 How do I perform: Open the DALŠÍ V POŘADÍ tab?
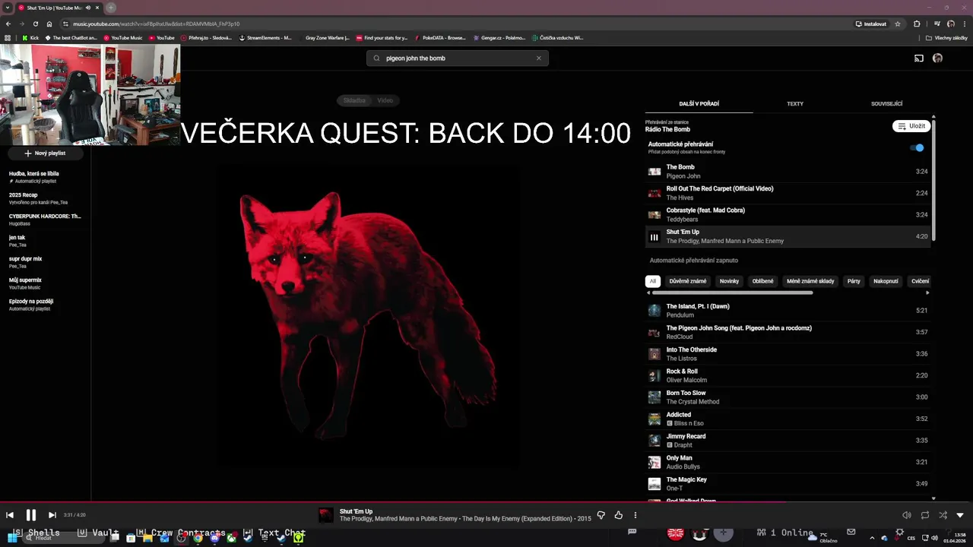[x=699, y=103]
